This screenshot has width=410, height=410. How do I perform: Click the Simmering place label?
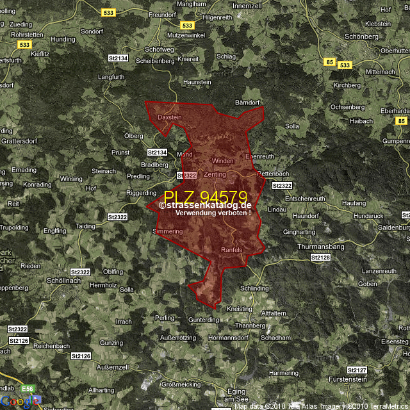click(x=168, y=231)
